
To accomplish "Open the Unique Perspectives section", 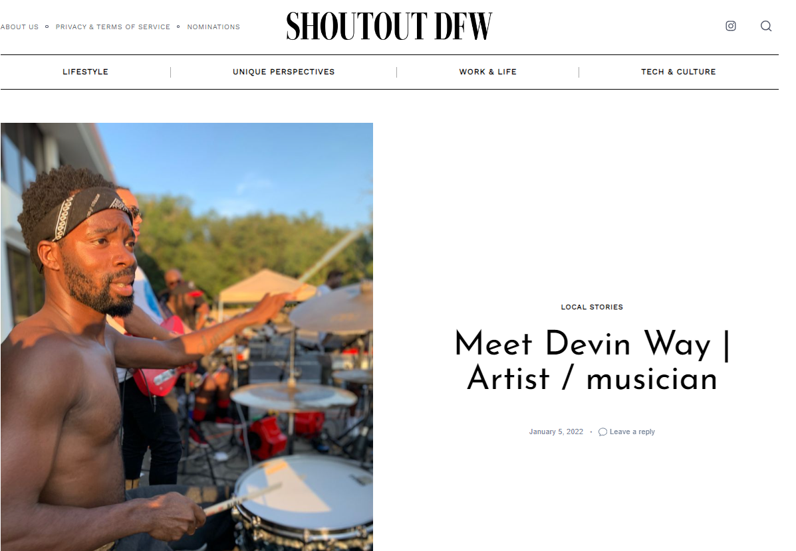I will click(284, 72).
